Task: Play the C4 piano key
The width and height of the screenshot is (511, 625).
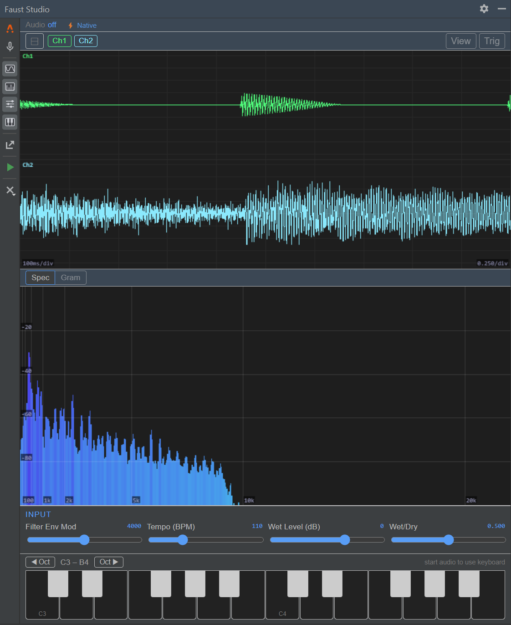Action: (282, 608)
